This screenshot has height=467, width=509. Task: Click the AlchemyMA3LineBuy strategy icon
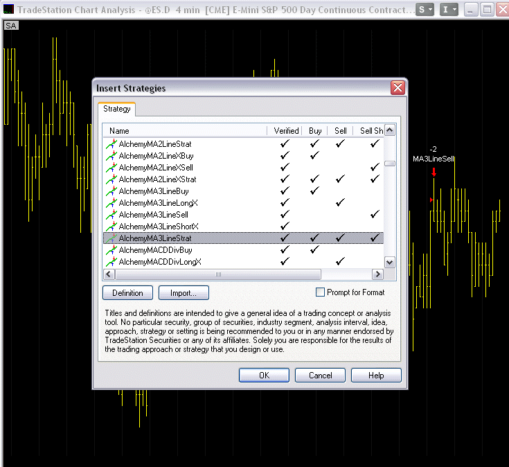coord(111,191)
